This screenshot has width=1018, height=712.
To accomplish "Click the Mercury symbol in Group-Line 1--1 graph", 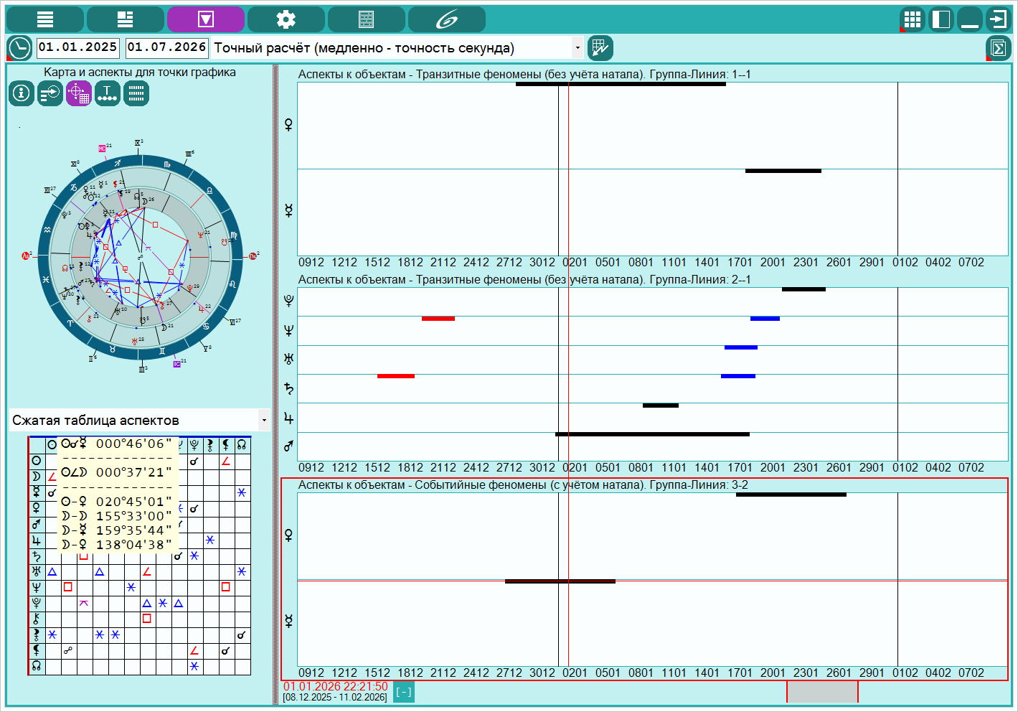I will click(x=288, y=211).
